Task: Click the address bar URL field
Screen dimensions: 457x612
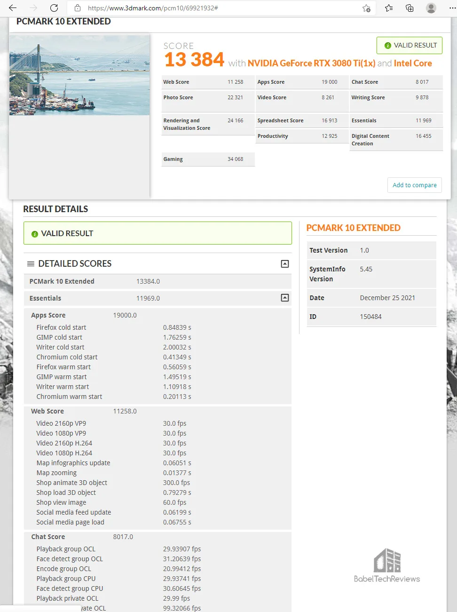Action: 221,8
